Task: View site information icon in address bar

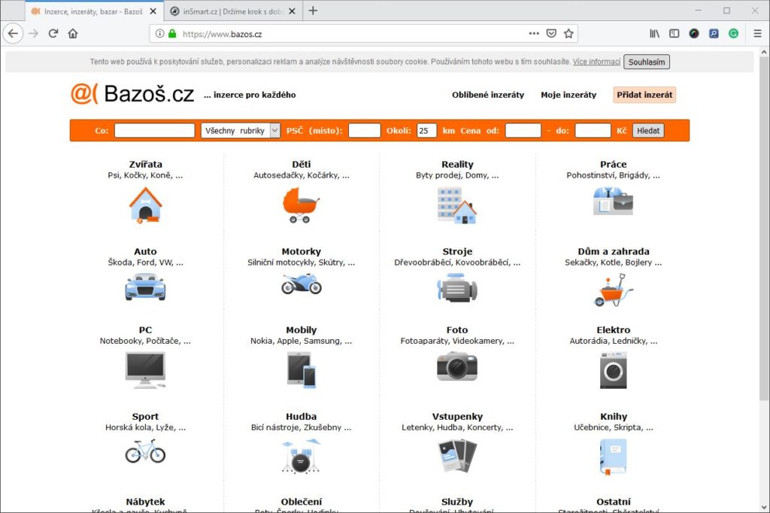Action: point(159,33)
